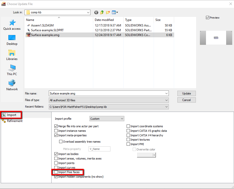Expand the File name dropdown arrow
The image size is (234, 189).
tap(166, 93)
